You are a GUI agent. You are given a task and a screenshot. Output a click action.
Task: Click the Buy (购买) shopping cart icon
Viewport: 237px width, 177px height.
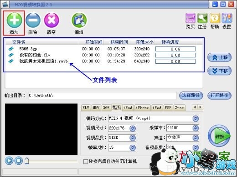tap(191, 18)
